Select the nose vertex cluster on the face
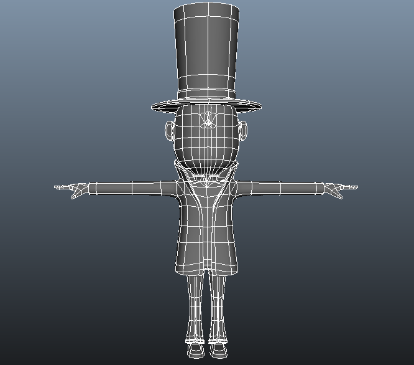414x365 pixels. [208, 120]
